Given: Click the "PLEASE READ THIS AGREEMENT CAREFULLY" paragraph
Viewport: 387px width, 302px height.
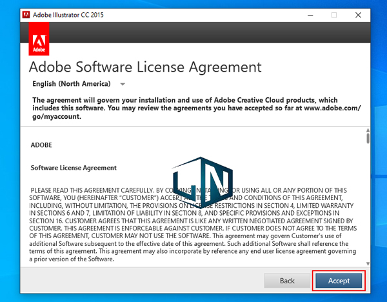Looking at the screenshot, I should pos(193,225).
